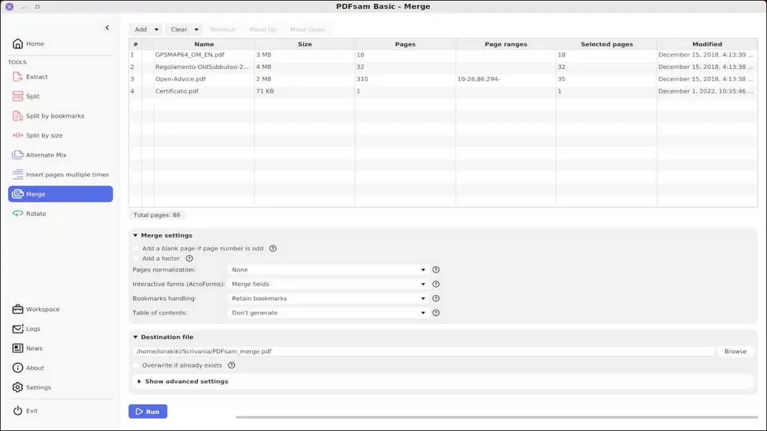
Task: Sort table by the Size column header
Action: click(x=305, y=44)
